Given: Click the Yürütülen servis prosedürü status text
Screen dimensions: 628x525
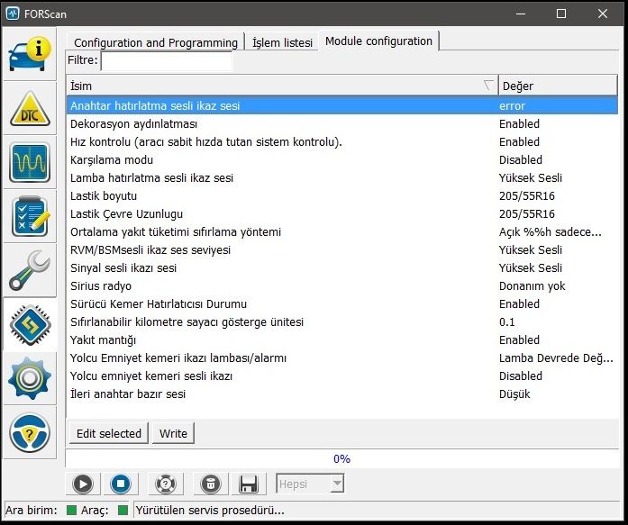Looking at the screenshot, I should click(210, 511).
